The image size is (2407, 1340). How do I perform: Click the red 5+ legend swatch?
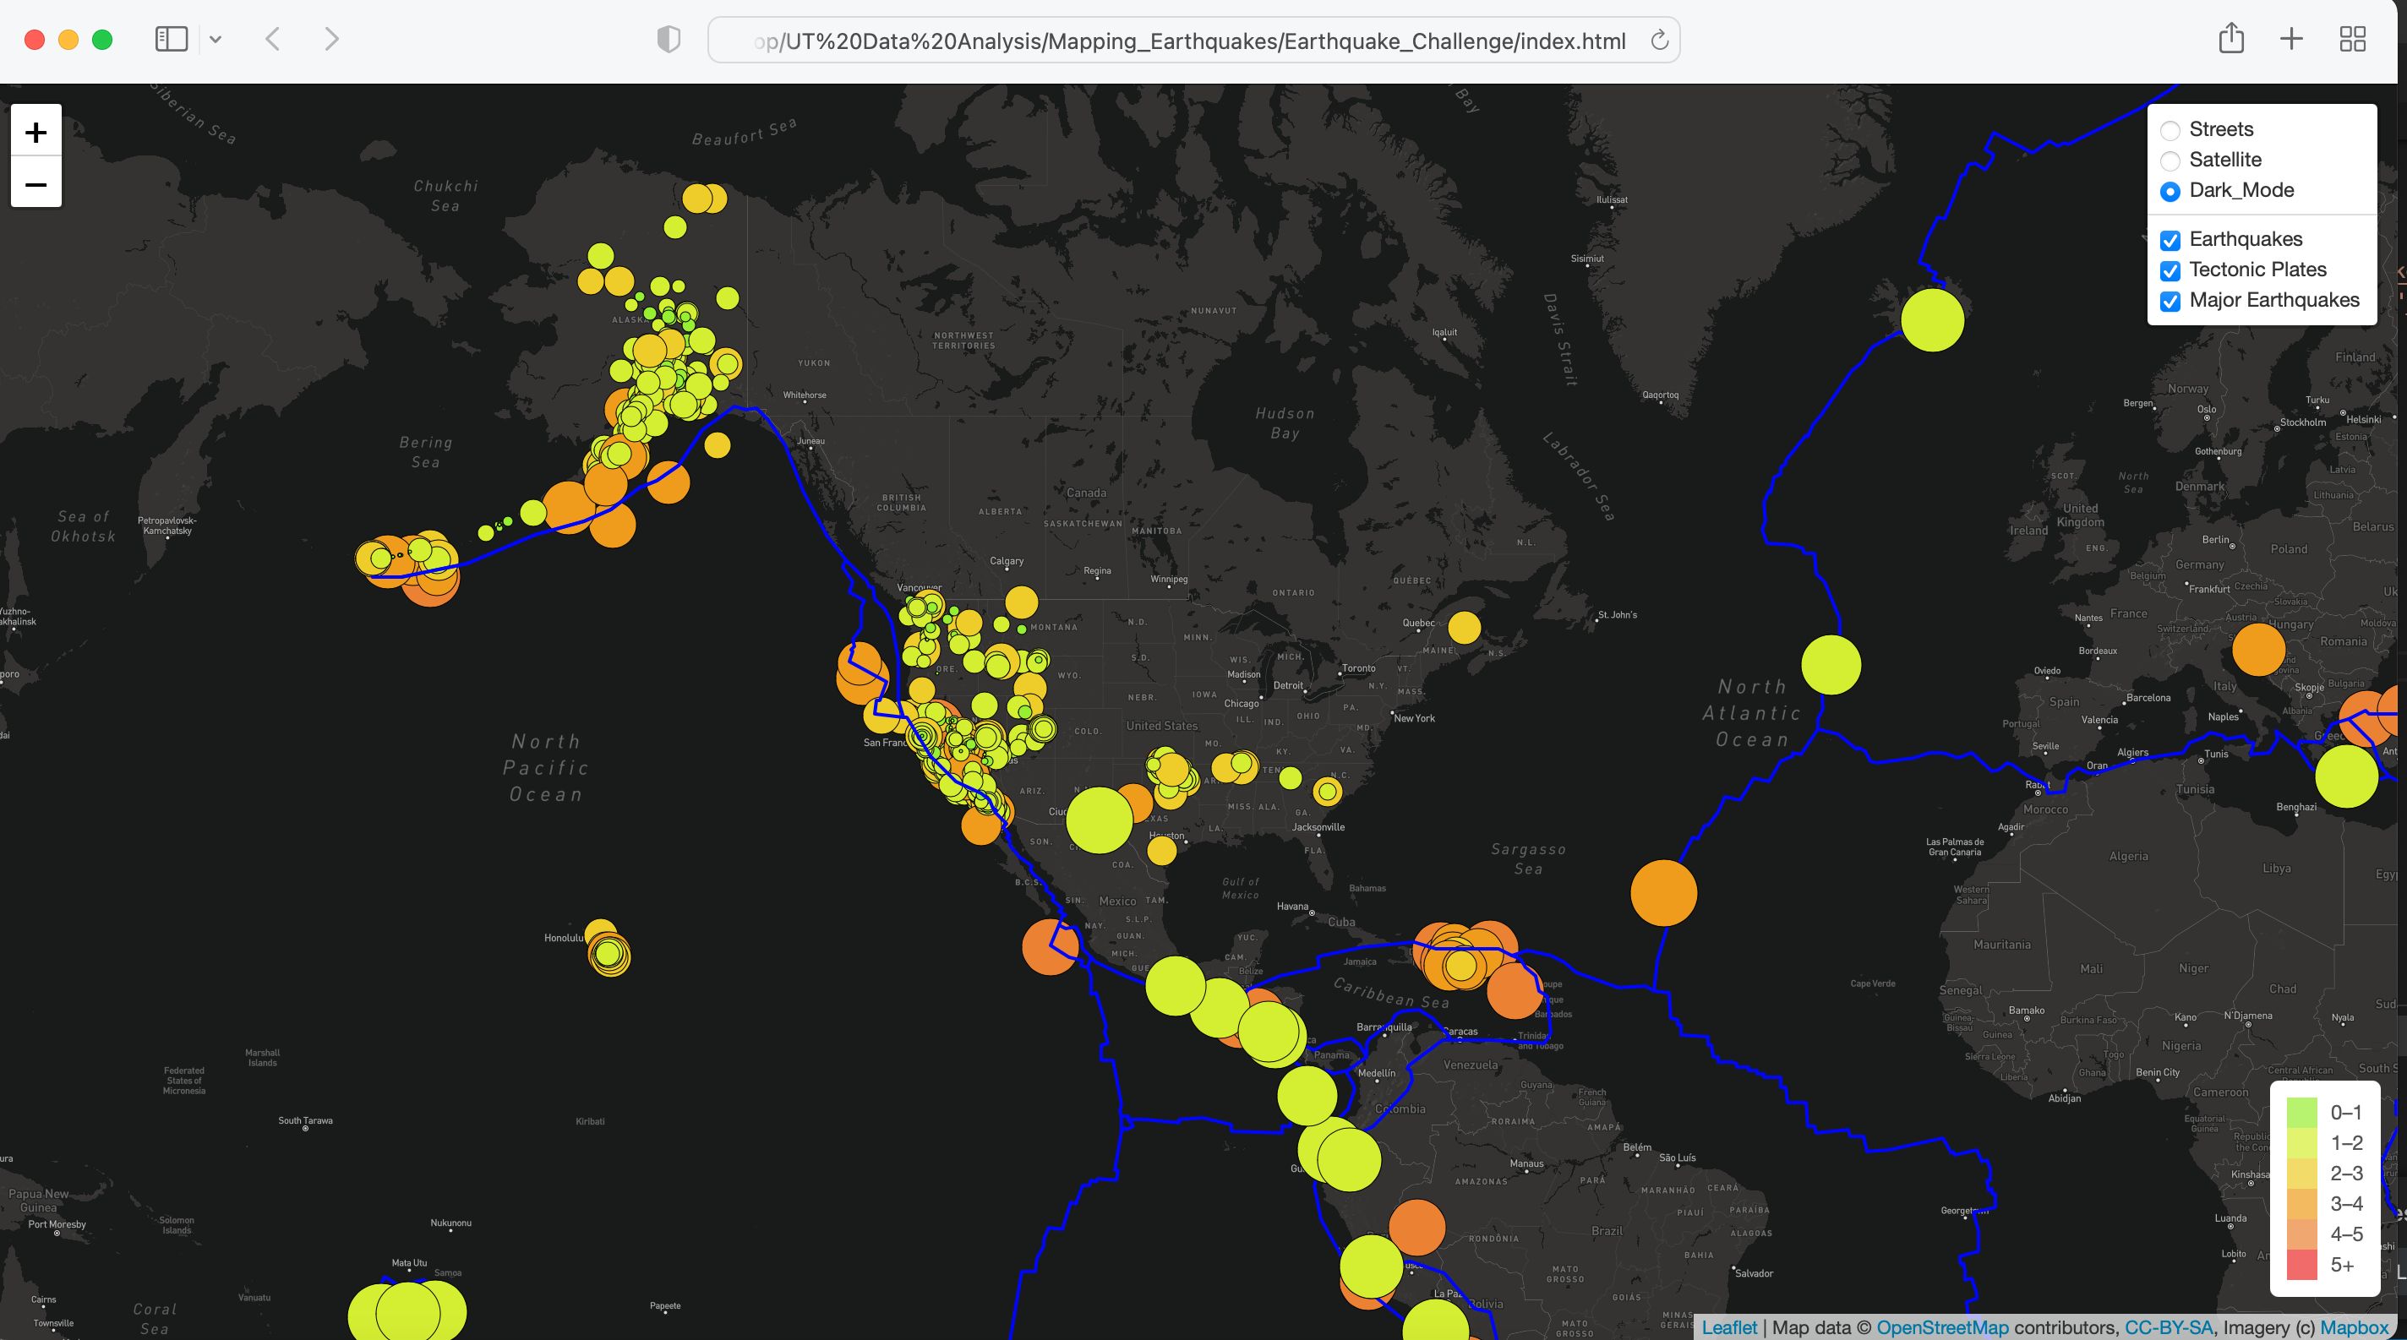coord(2303,1264)
